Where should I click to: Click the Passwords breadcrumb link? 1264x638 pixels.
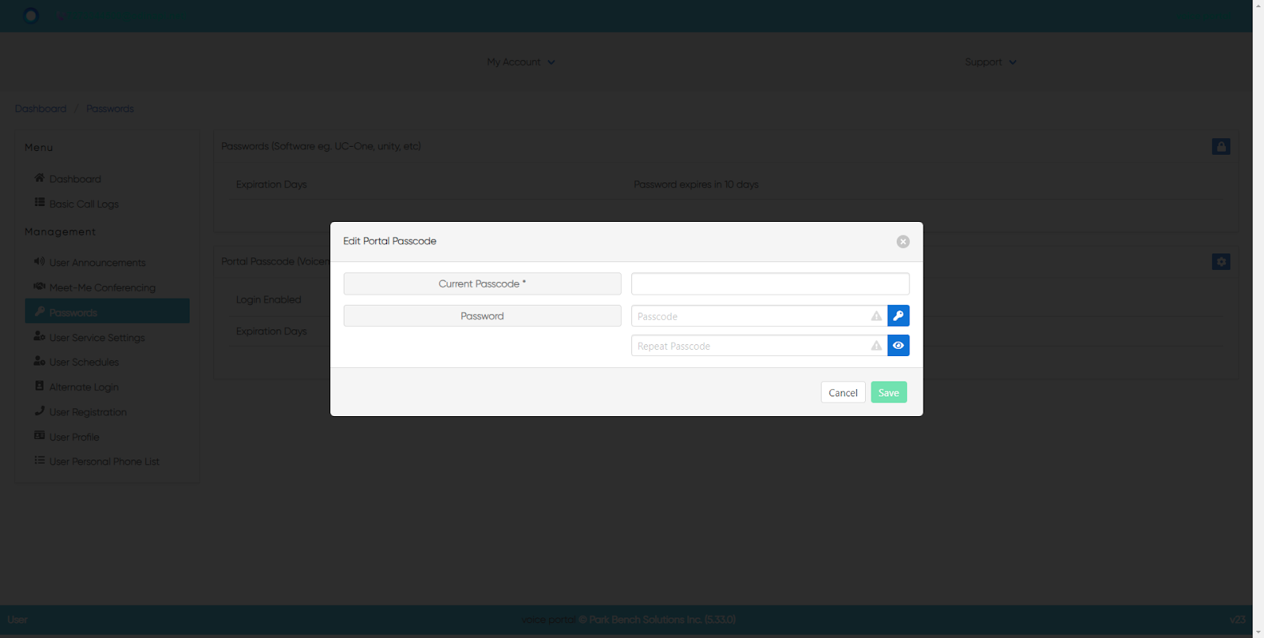click(x=110, y=109)
